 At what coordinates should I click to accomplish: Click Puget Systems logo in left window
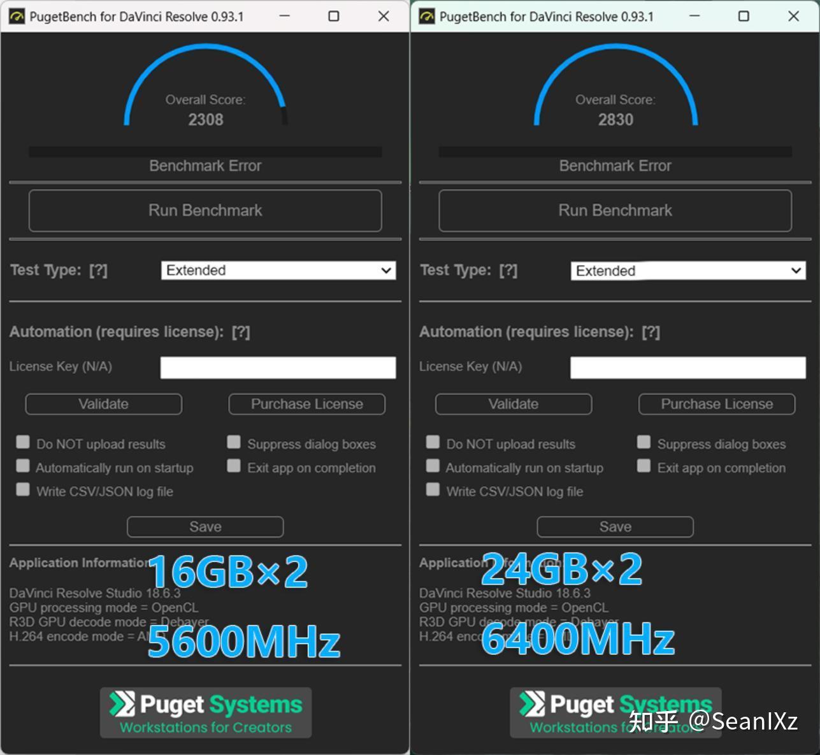206,713
